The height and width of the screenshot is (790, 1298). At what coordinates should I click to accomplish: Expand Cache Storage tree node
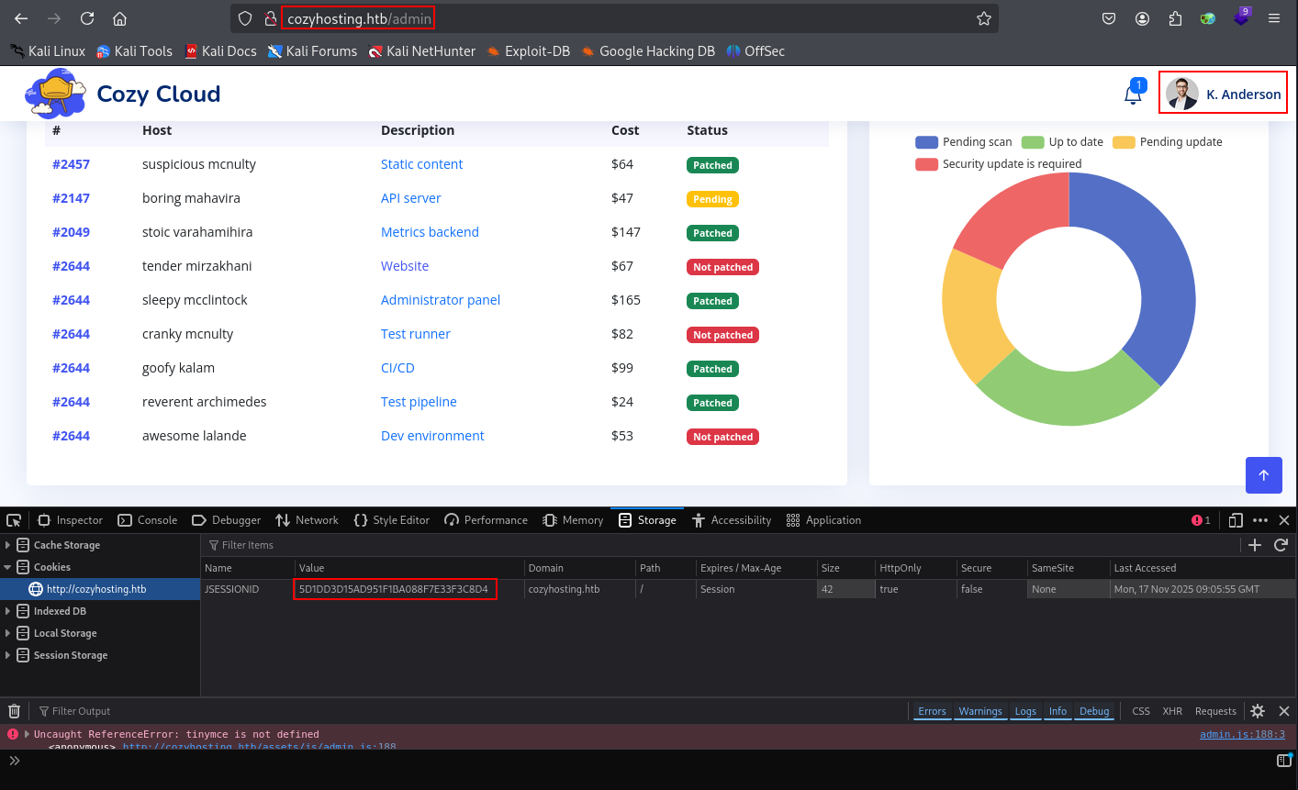click(7, 545)
